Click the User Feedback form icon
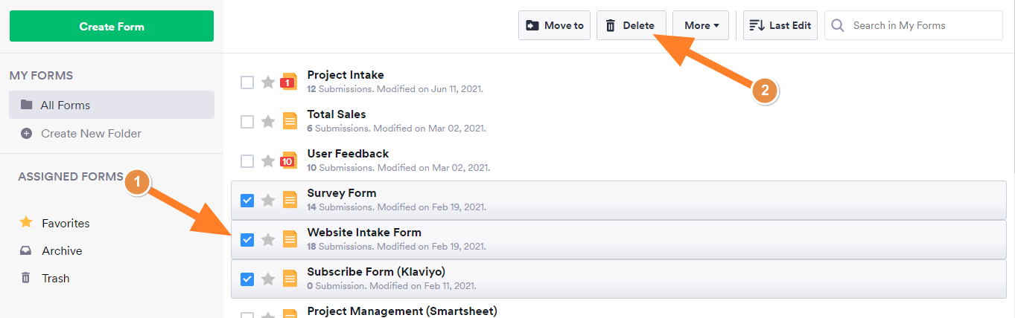The width and height of the screenshot is (1015, 318). (x=289, y=160)
